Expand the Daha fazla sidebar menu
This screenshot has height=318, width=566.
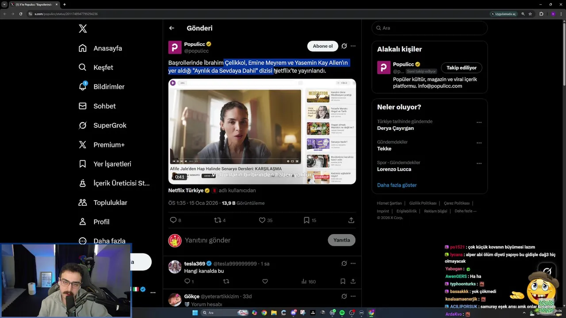tap(102, 241)
